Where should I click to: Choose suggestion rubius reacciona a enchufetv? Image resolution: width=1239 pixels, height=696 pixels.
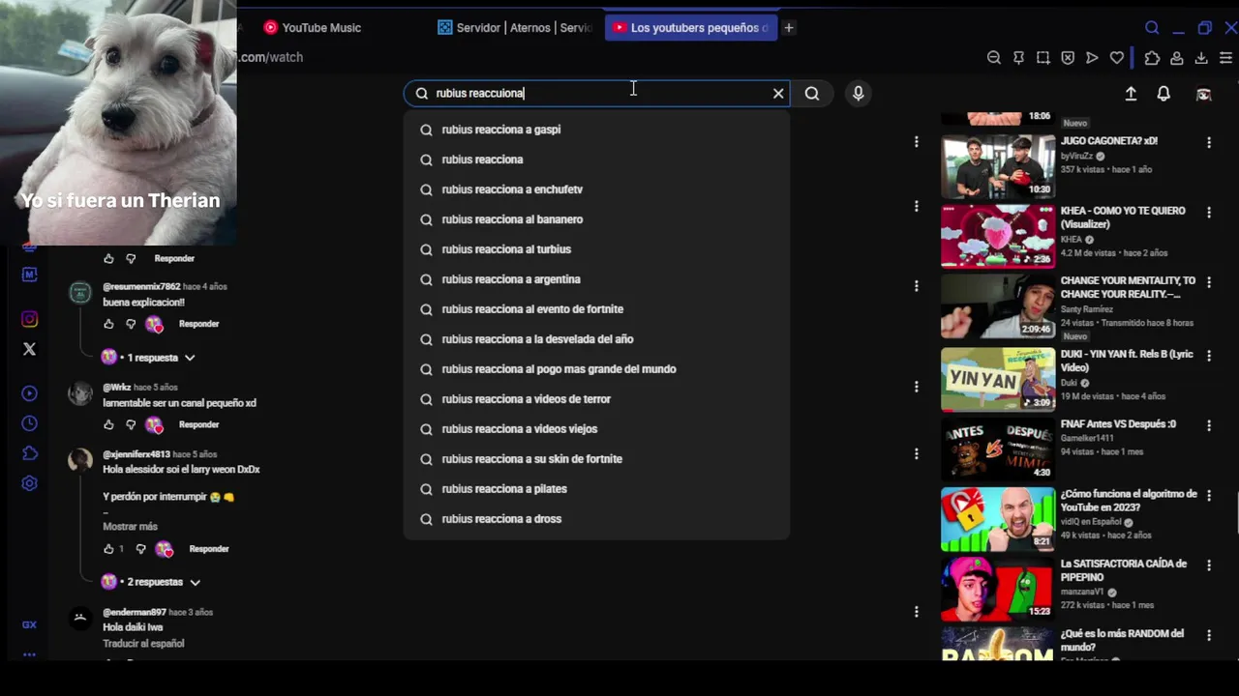[596, 189]
